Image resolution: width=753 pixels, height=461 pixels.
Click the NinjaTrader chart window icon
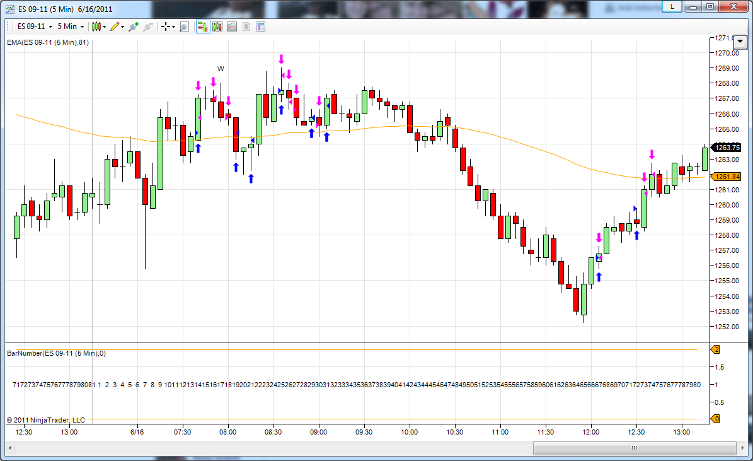pos(9,9)
